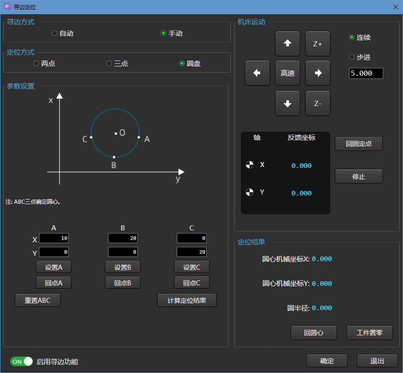
Task: Click the 回固定点 button
Action: pyautogui.click(x=359, y=144)
